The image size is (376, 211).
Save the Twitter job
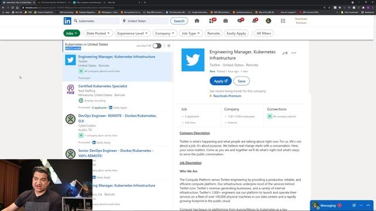[x=241, y=81]
